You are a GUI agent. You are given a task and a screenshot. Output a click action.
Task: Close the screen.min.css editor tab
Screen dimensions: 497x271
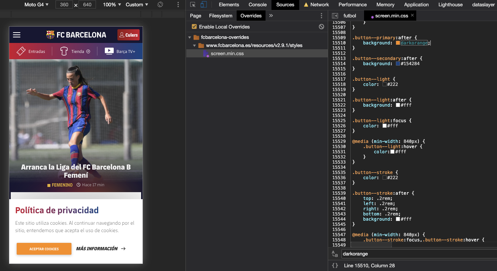[x=412, y=16]
